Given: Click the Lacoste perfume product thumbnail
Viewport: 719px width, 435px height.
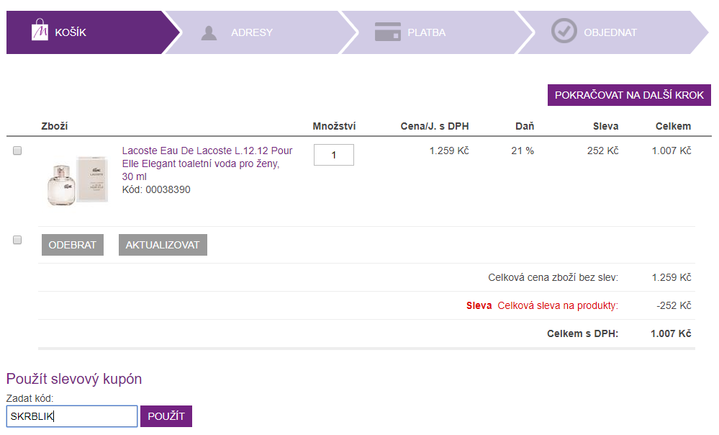Looking at the screenshot, I should pyautogui.click(x=78, y=180).
